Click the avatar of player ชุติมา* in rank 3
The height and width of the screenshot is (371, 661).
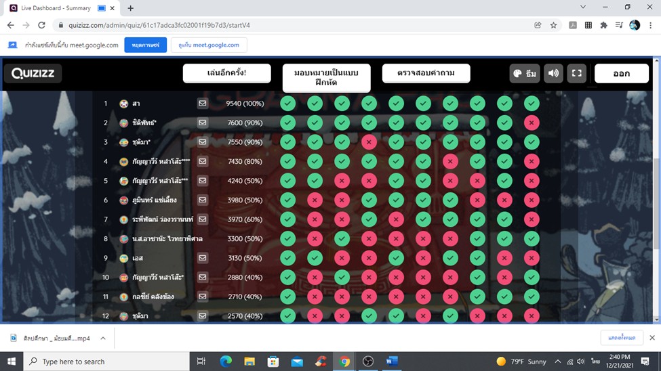[124, 142]
